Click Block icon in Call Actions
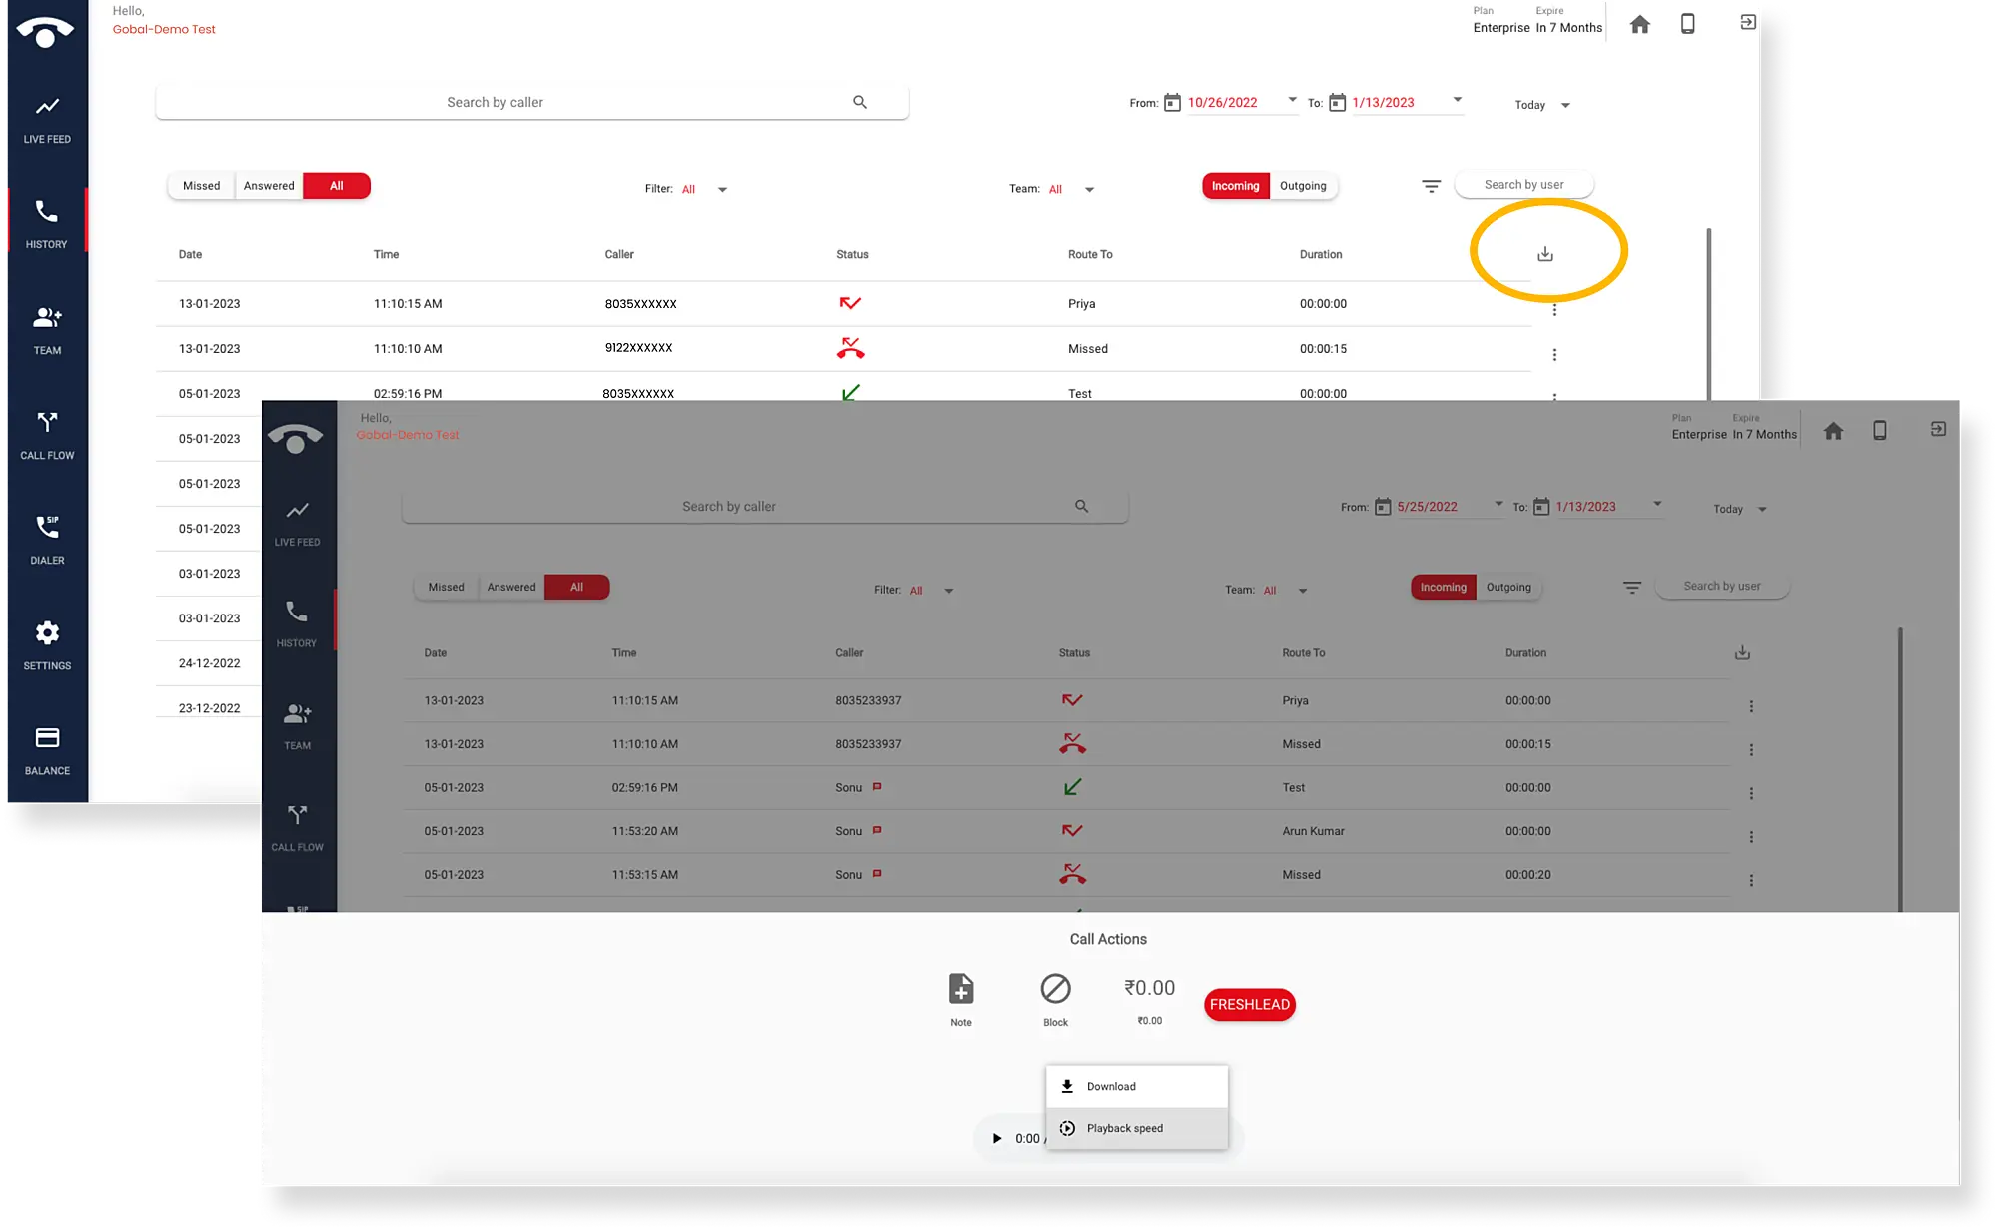 (x=1055, y=988)
